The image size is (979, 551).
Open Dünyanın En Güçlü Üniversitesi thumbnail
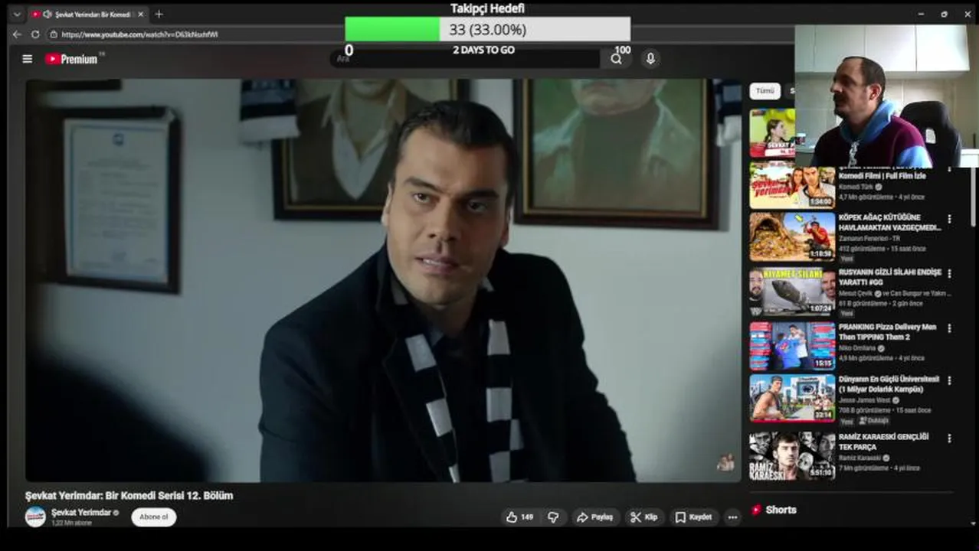792,398
